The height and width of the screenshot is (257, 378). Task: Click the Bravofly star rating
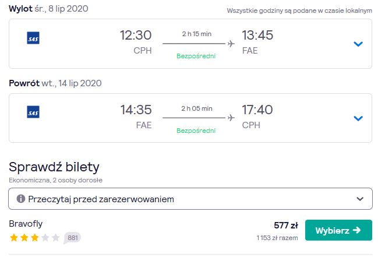click(x=34, y=238)
